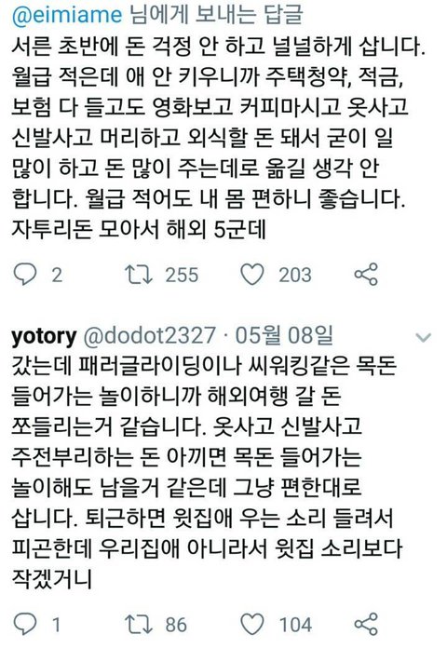Open the @eimiame profile link

click(67, 15)
